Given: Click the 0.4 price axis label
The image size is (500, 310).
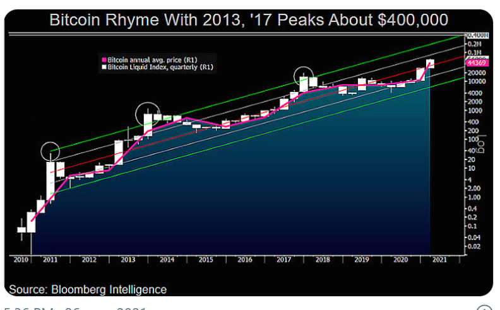Looking at the screenshot, I should (472, 209).
